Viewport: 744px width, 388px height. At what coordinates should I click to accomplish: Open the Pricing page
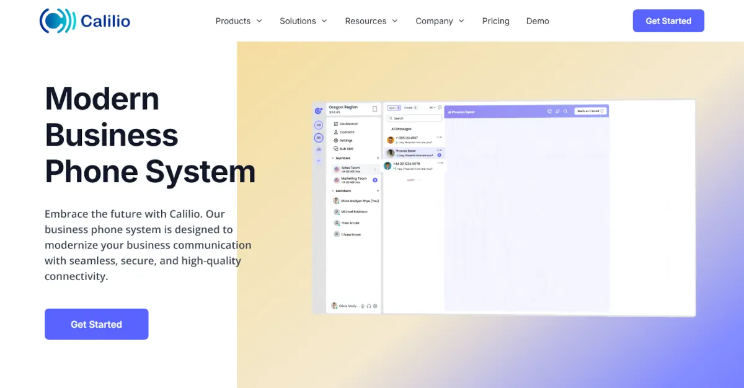point(495,21)
